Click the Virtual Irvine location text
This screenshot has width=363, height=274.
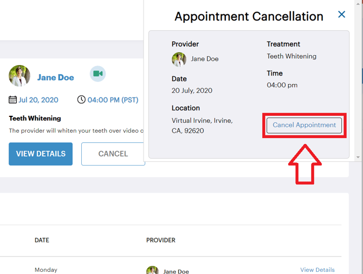[202, 125]
